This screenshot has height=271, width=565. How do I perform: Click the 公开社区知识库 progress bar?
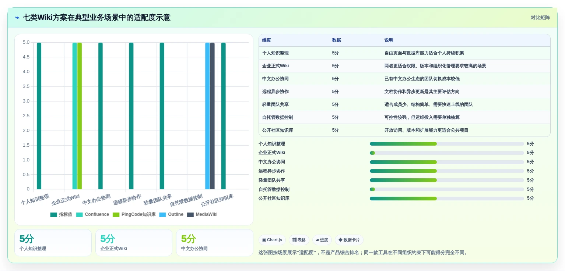[447, 199]
